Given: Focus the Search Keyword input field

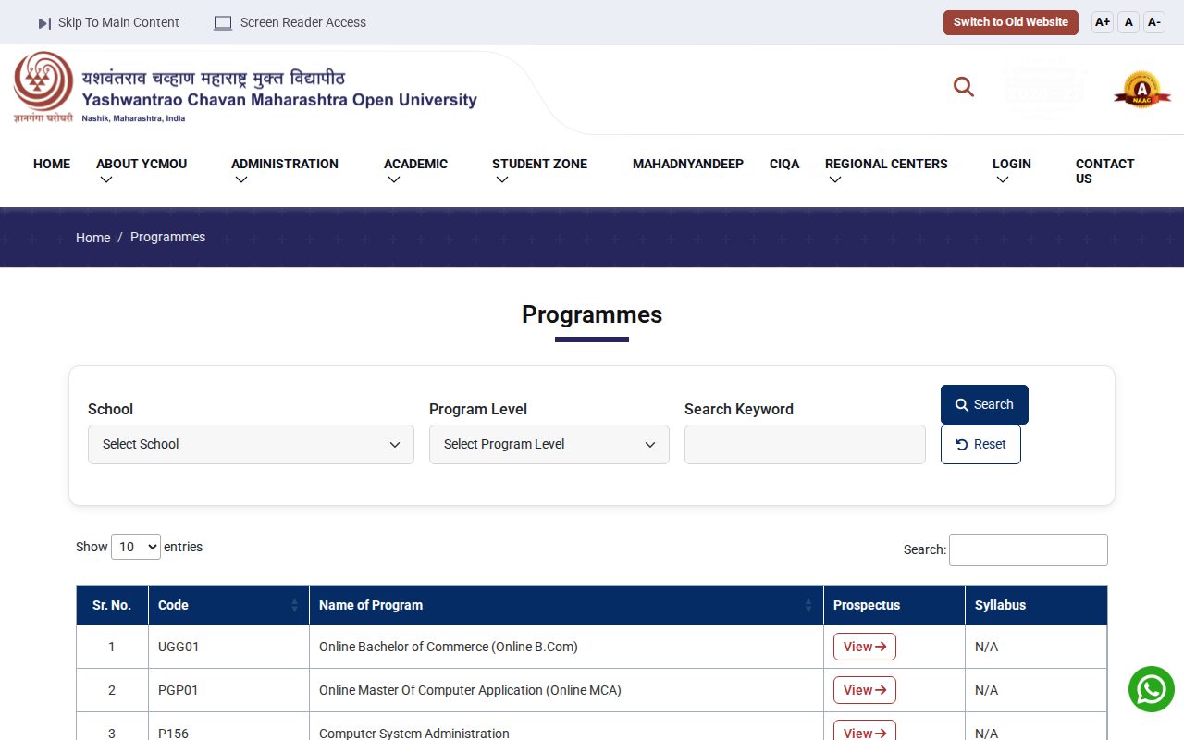Looking at the screenshot, I should [x=805, y=445].
